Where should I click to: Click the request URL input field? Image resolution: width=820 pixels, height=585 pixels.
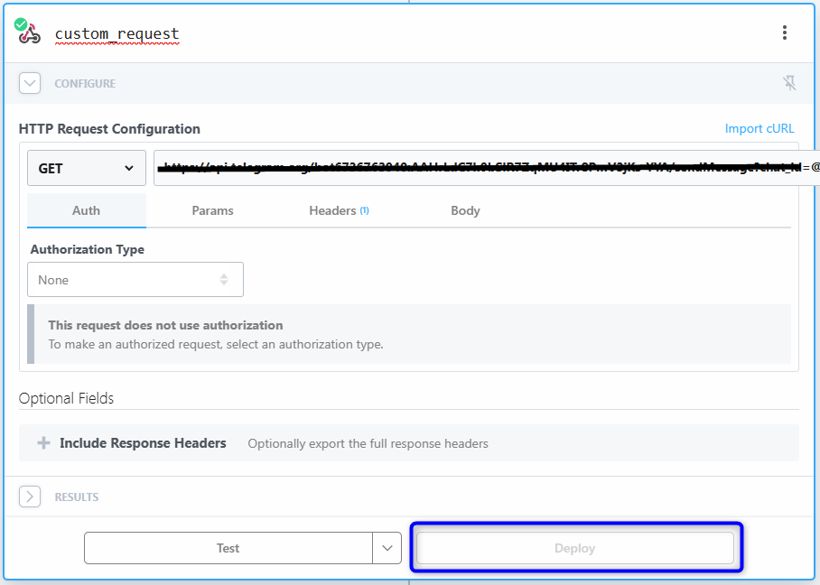point(487,168)
